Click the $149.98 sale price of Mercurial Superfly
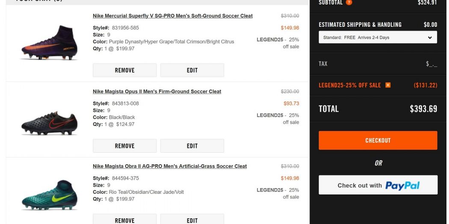 tap(290, 28)
